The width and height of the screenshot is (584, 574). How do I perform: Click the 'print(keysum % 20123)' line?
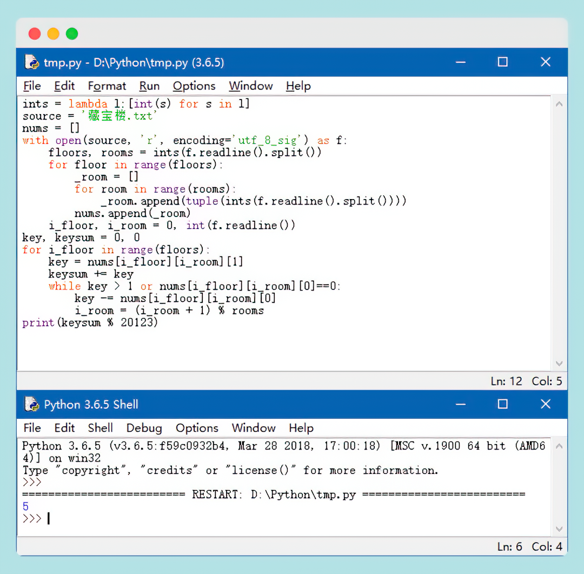pyautogui.click(x=90, y=322)
